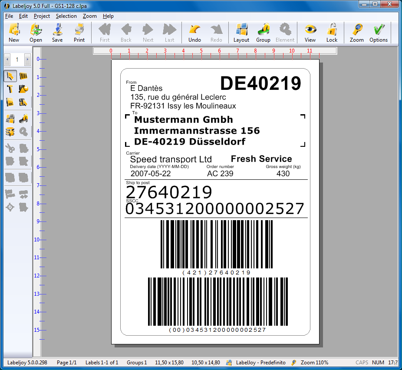Select the shapes picture tool in left toolbox

point(23,89)
